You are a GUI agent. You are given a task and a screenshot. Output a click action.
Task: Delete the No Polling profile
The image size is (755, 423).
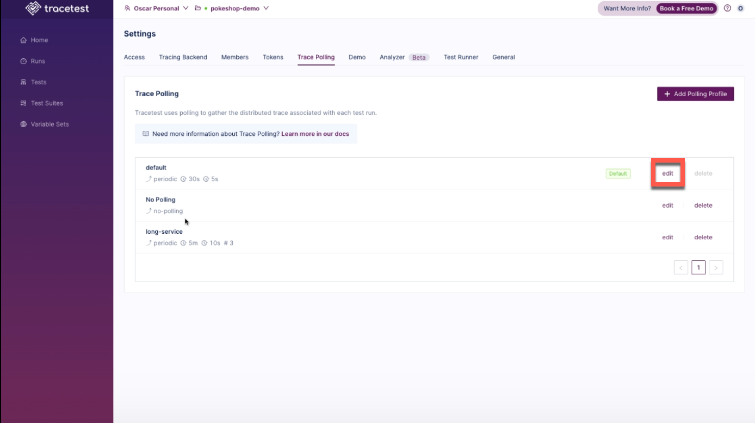click(703, 206)
